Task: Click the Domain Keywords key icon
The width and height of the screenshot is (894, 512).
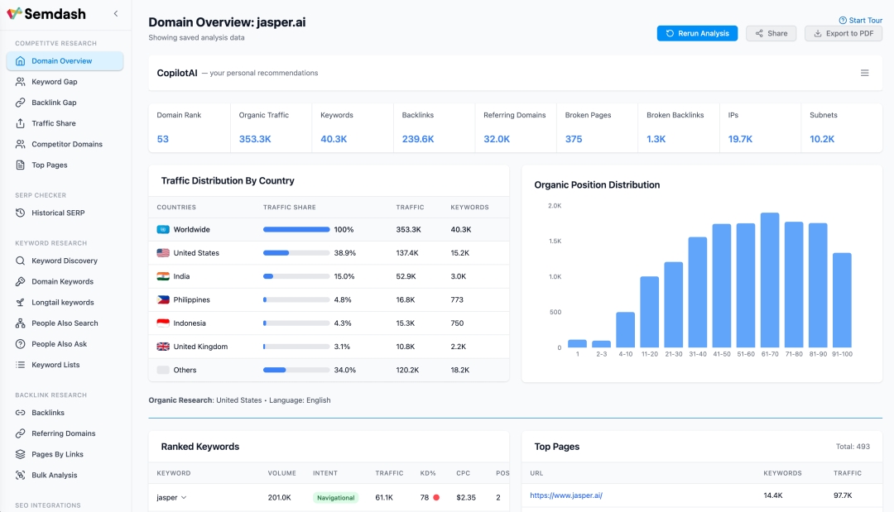Action: (x=21, y=281)
